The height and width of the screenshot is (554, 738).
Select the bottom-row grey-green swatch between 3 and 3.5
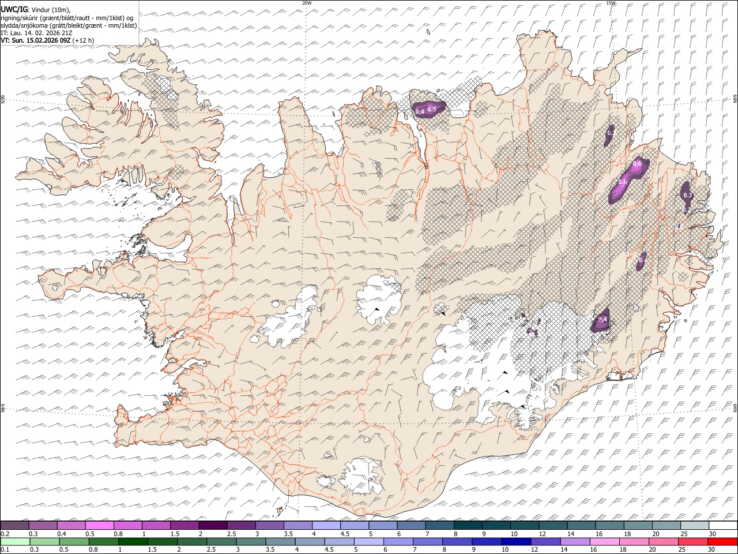tap(251, 542)
